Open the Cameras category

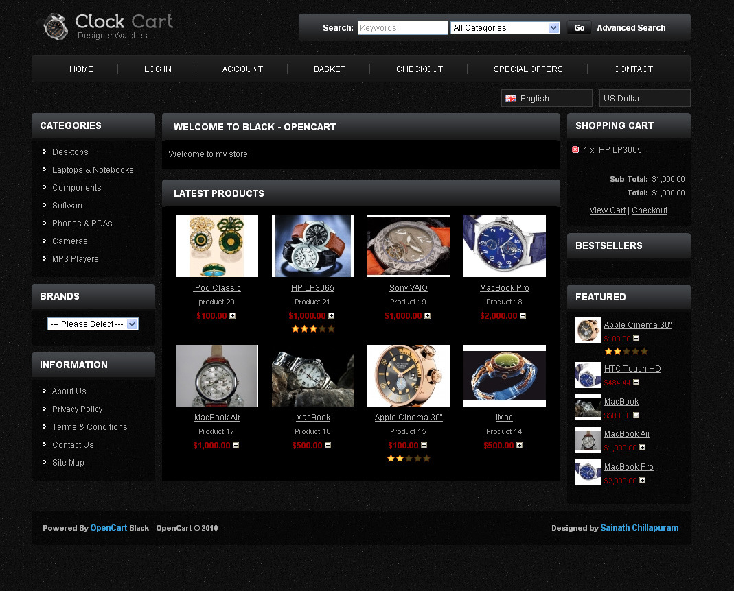click(70, 241)
